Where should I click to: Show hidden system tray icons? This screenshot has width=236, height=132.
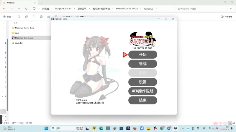pos(183,128)
